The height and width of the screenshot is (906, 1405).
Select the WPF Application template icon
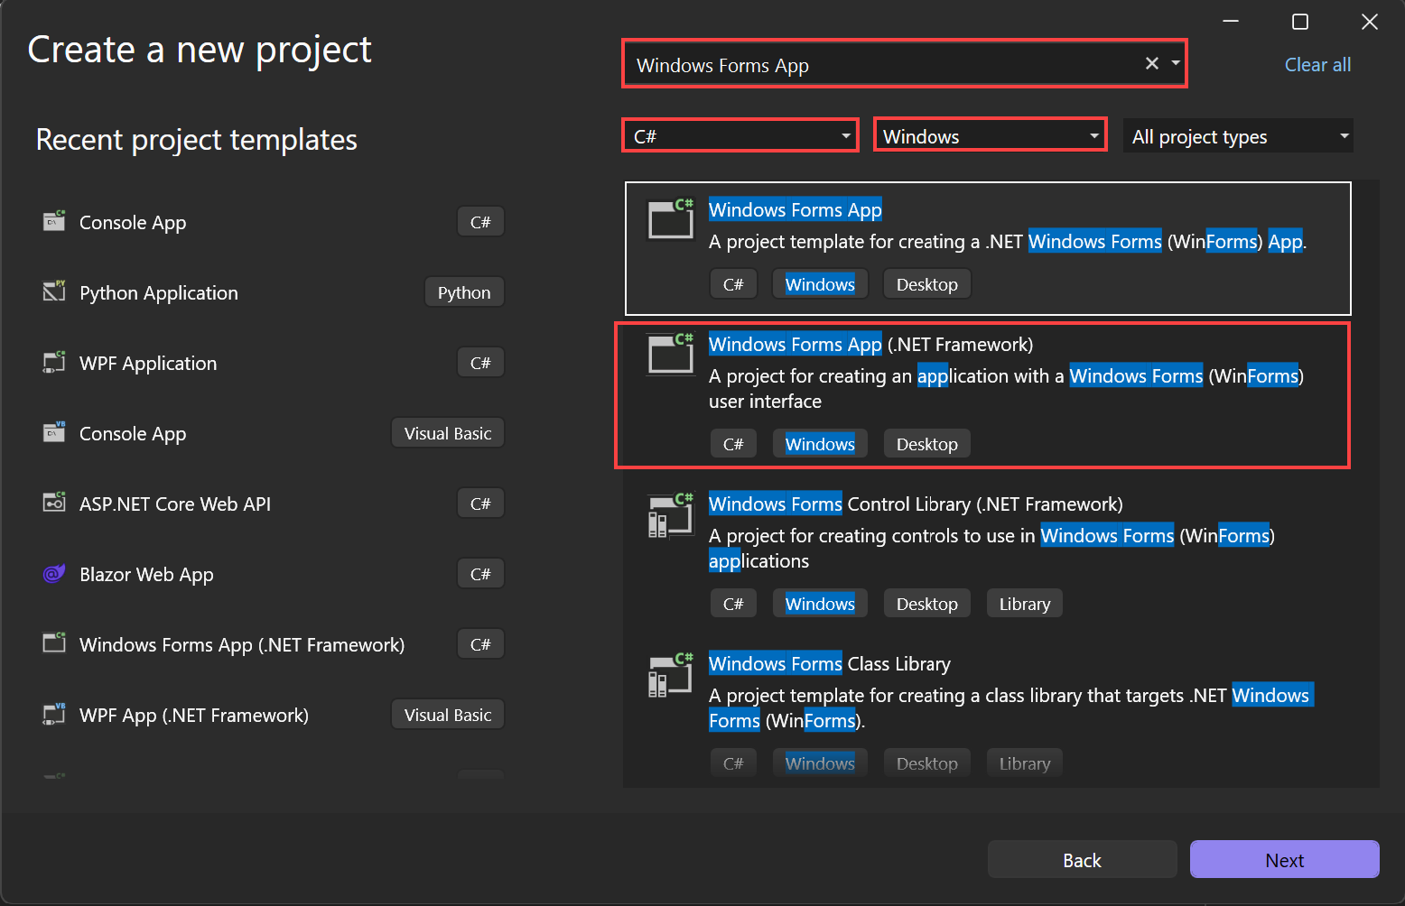coord(53,362)
